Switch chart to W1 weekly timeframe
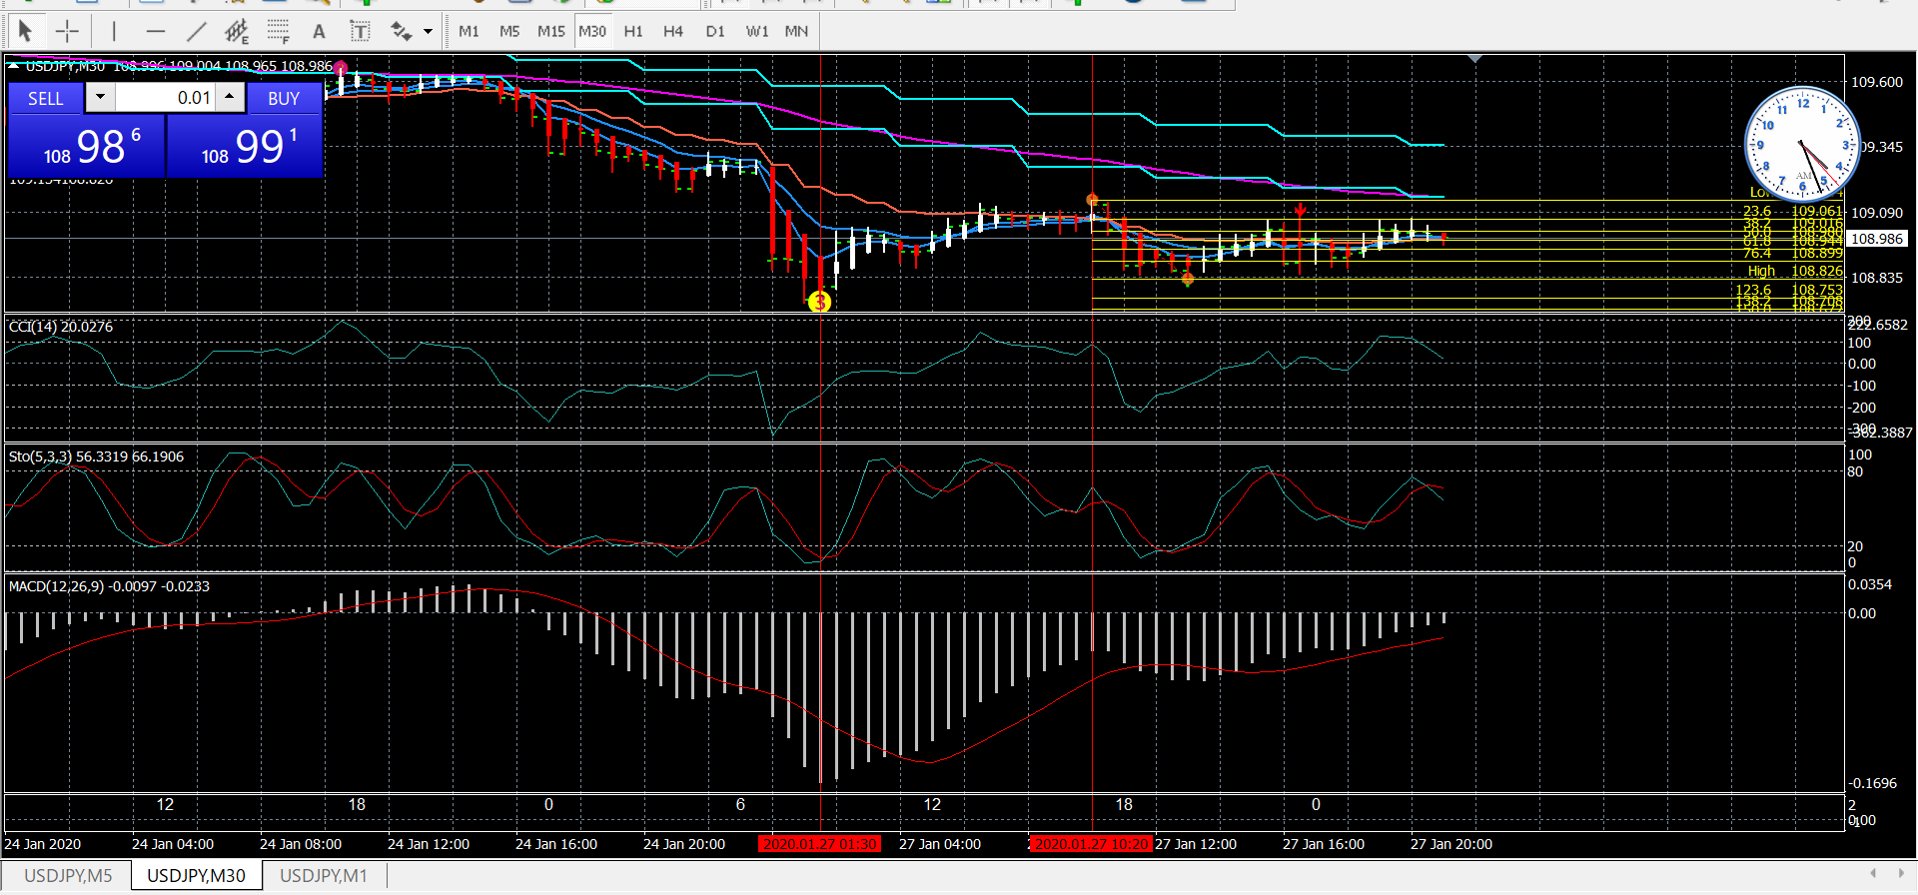 pyautogui.click(x=757, y=31)
